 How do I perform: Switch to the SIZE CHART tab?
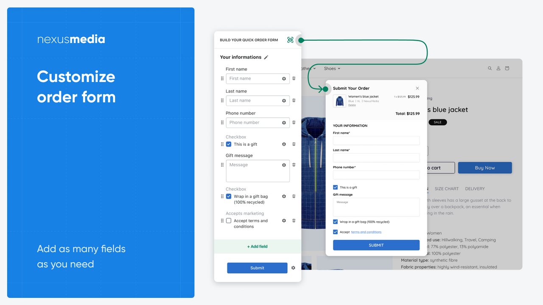click(447, 189)
